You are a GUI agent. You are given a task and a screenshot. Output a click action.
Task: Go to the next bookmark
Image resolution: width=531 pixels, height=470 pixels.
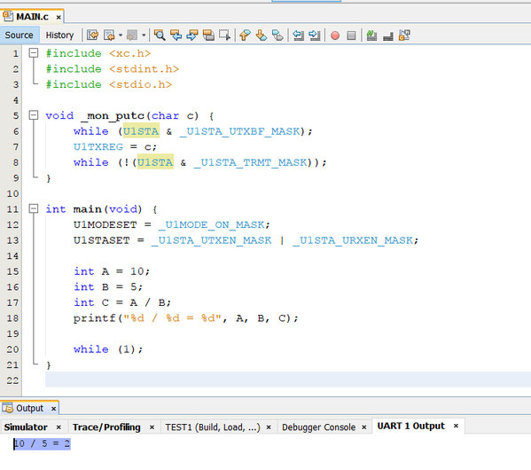click(x=262, y=35)
